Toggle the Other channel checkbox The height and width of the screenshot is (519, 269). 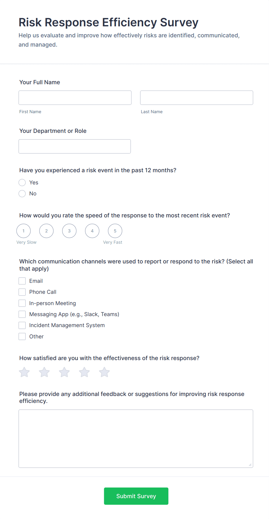pos(22,336)
